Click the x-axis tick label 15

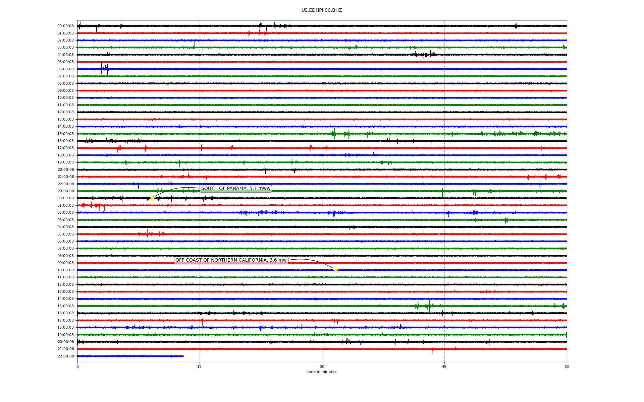click(x=200, y=366)
